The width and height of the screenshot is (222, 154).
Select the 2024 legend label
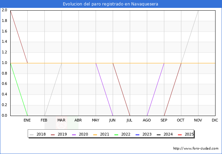point(168,134)
